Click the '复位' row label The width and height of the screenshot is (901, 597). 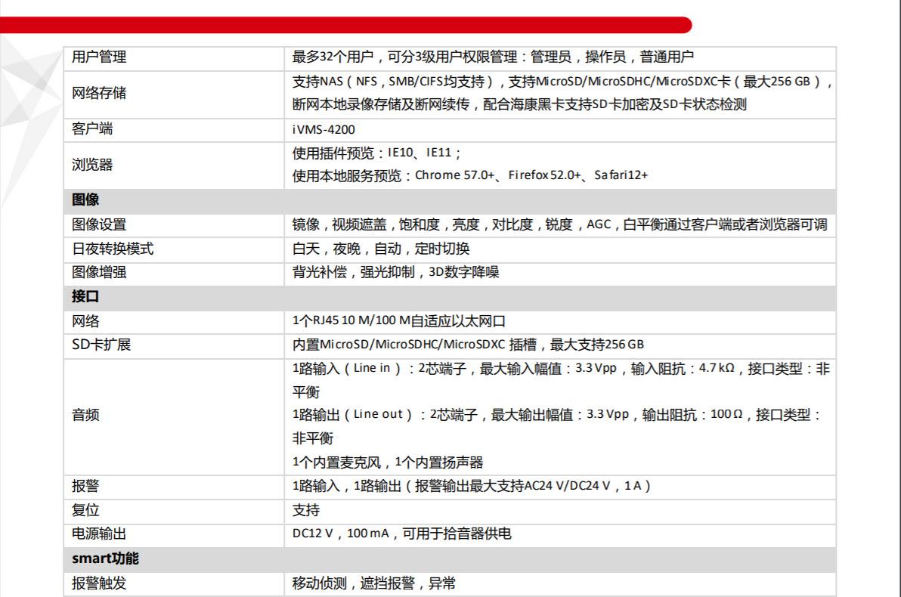click(85, 510)
